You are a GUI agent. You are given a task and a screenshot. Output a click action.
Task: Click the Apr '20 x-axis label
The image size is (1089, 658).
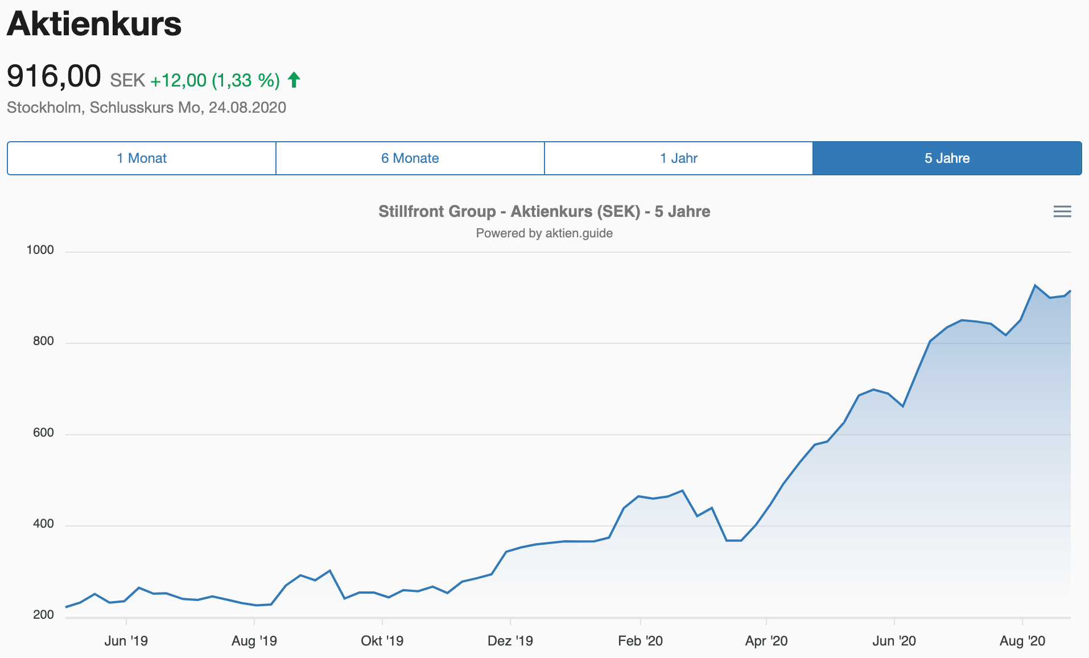[x=766, y=641]
